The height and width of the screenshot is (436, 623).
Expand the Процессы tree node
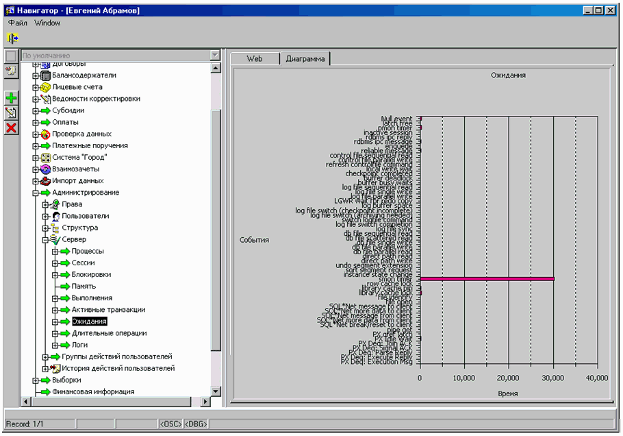(x=55, y=252)
